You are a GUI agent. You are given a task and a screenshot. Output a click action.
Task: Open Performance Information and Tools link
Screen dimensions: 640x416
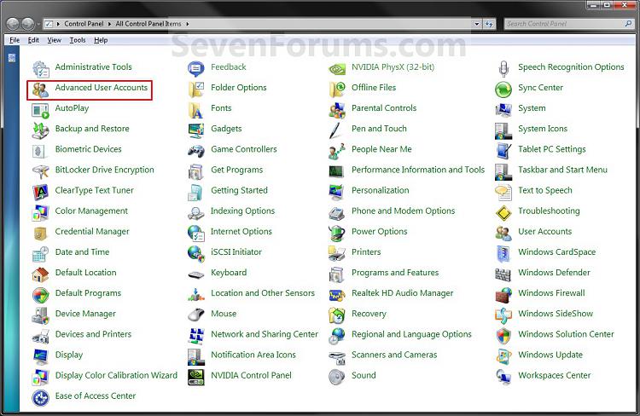418,170
